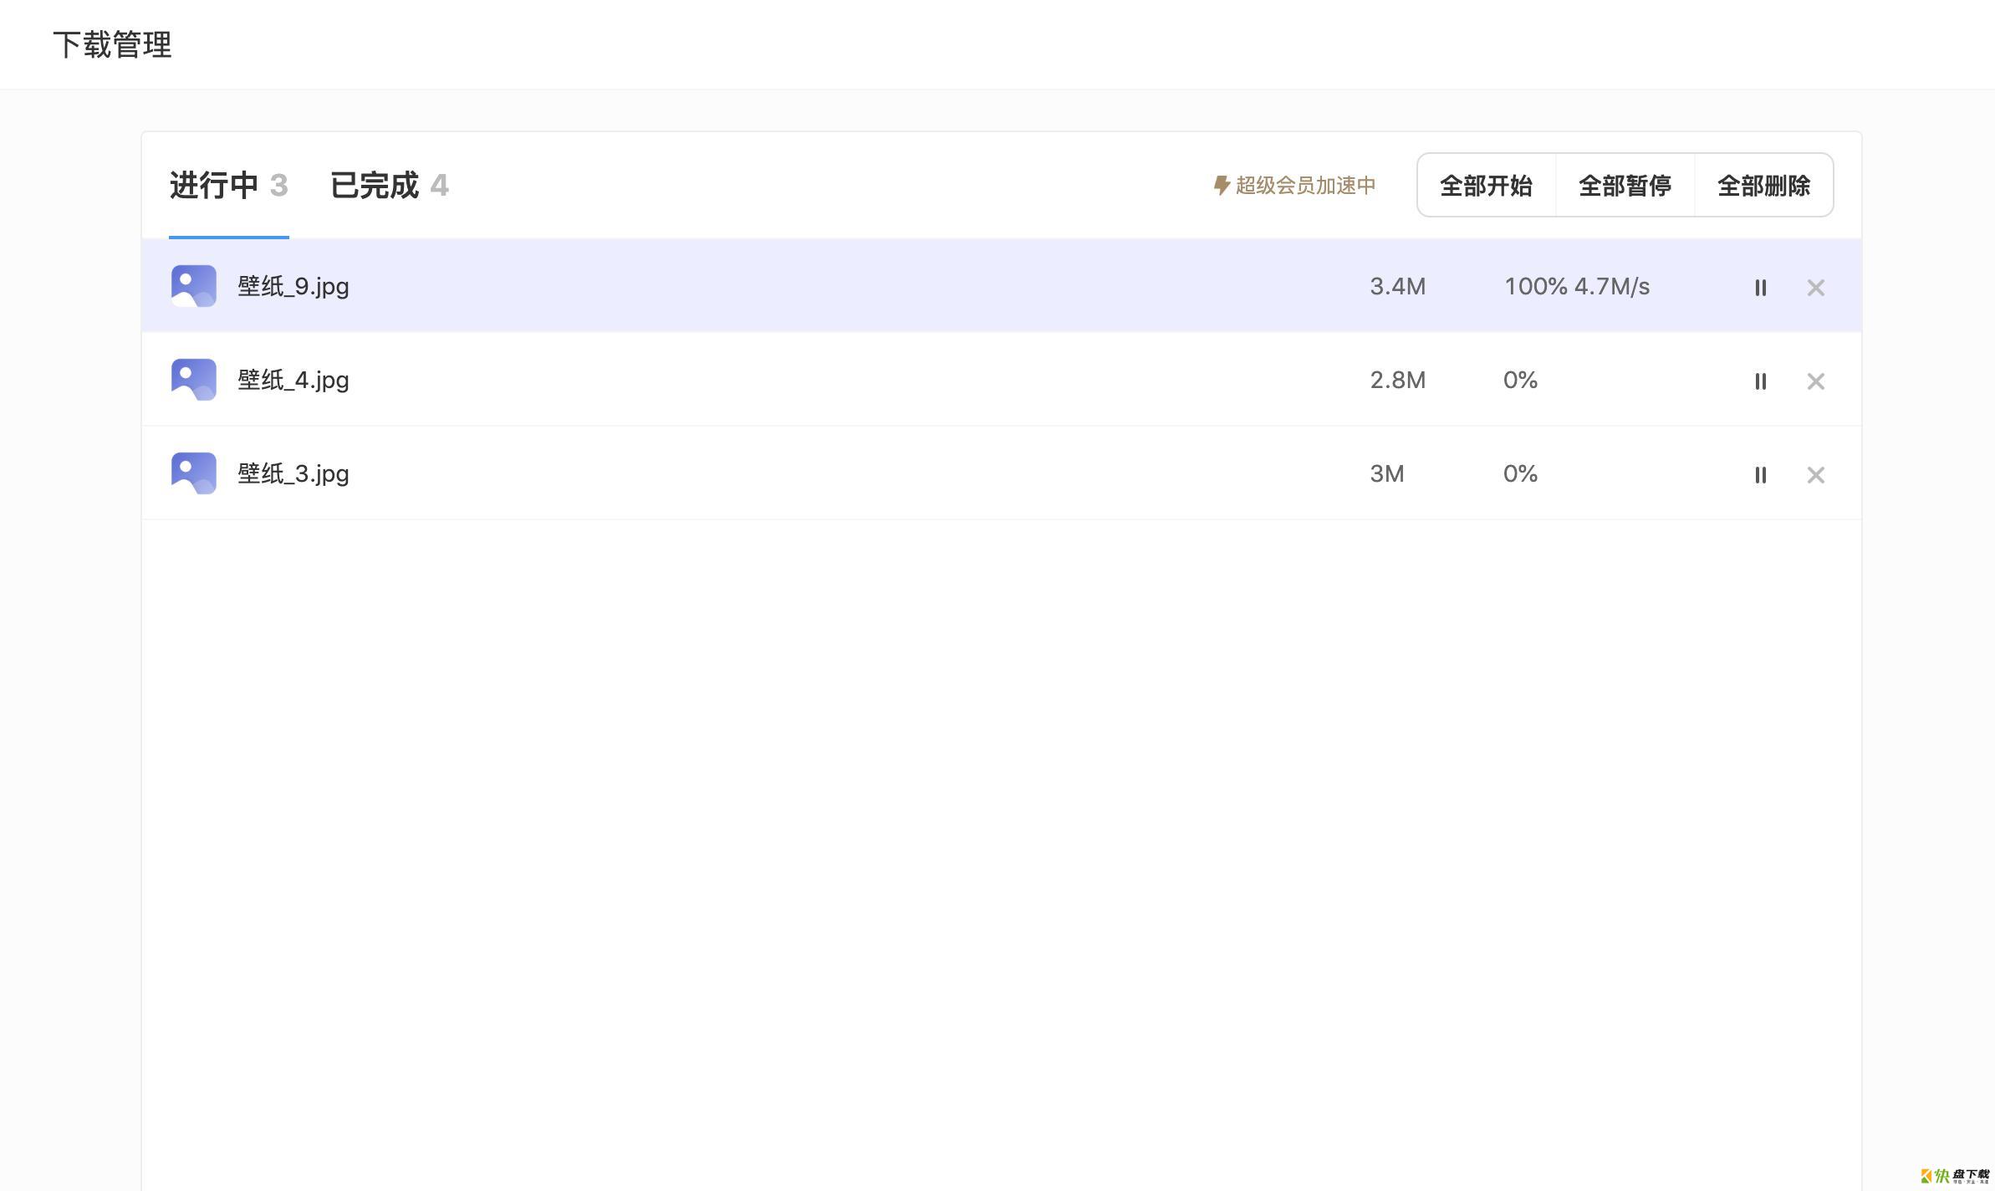1995x1191 pixels.
Task: Cancel the 壁纸_3.jpg download
Action: (1815, 474)
